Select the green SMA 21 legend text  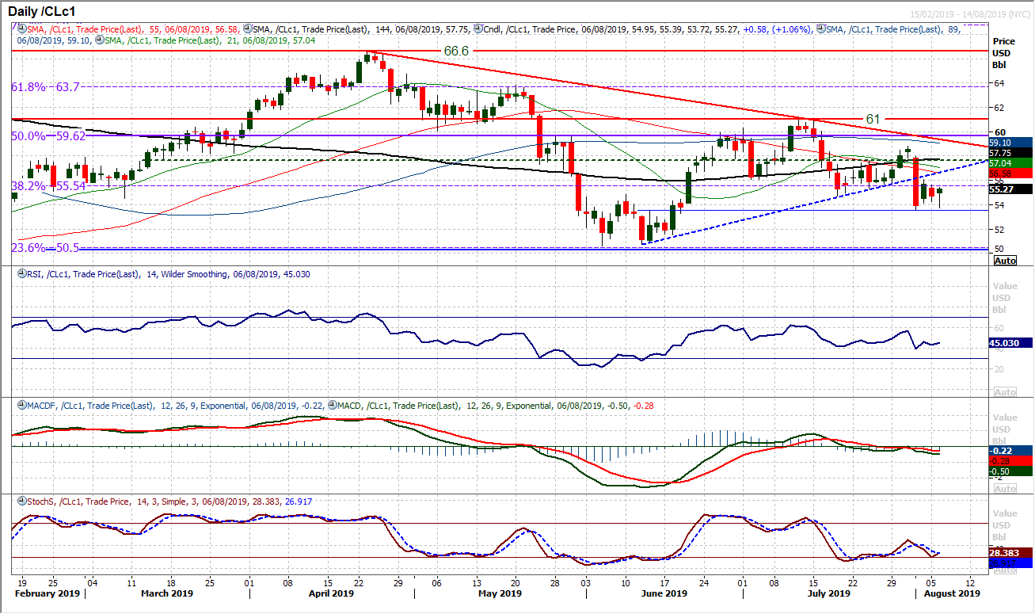(x=209, y=39)
